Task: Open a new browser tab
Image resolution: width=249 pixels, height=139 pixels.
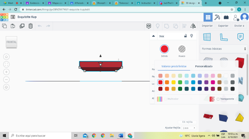Action: tap(206, 3)
